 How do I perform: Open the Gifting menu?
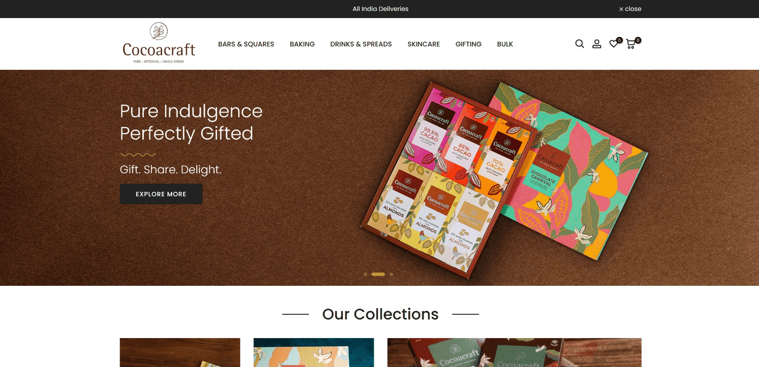coord(468,44)
